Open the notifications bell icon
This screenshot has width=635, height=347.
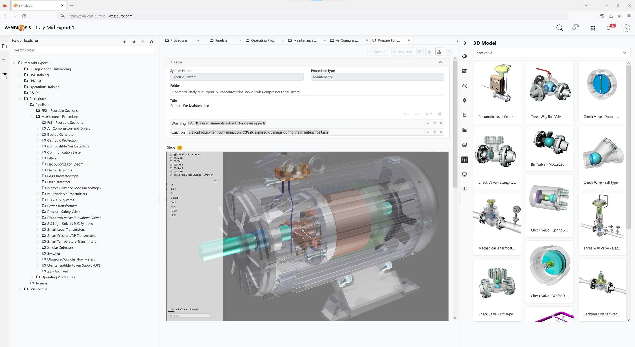(x=608, y=28)
